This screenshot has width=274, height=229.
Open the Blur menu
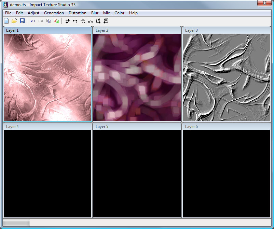(x=95, y=13)
